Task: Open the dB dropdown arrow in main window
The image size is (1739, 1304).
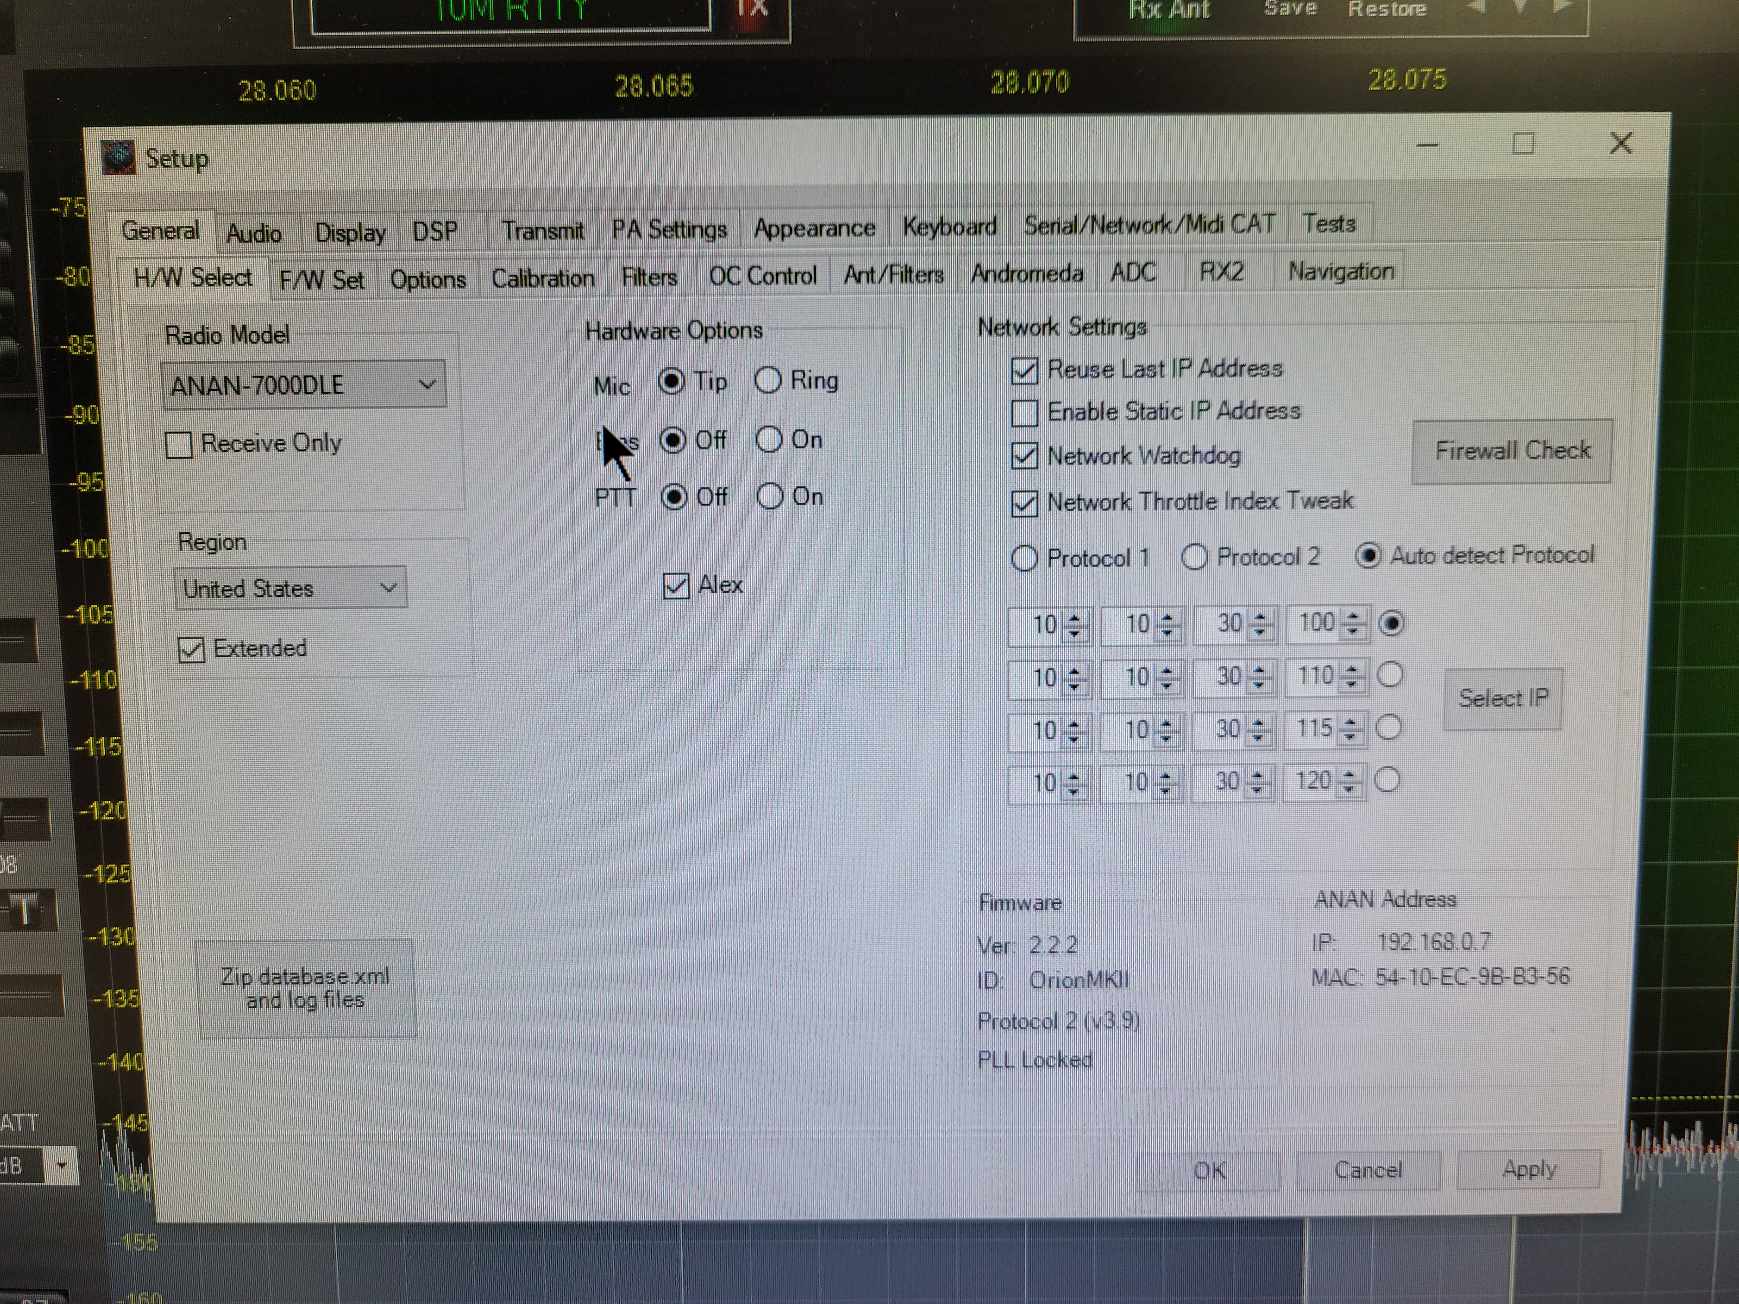Action: (61, 1166)
